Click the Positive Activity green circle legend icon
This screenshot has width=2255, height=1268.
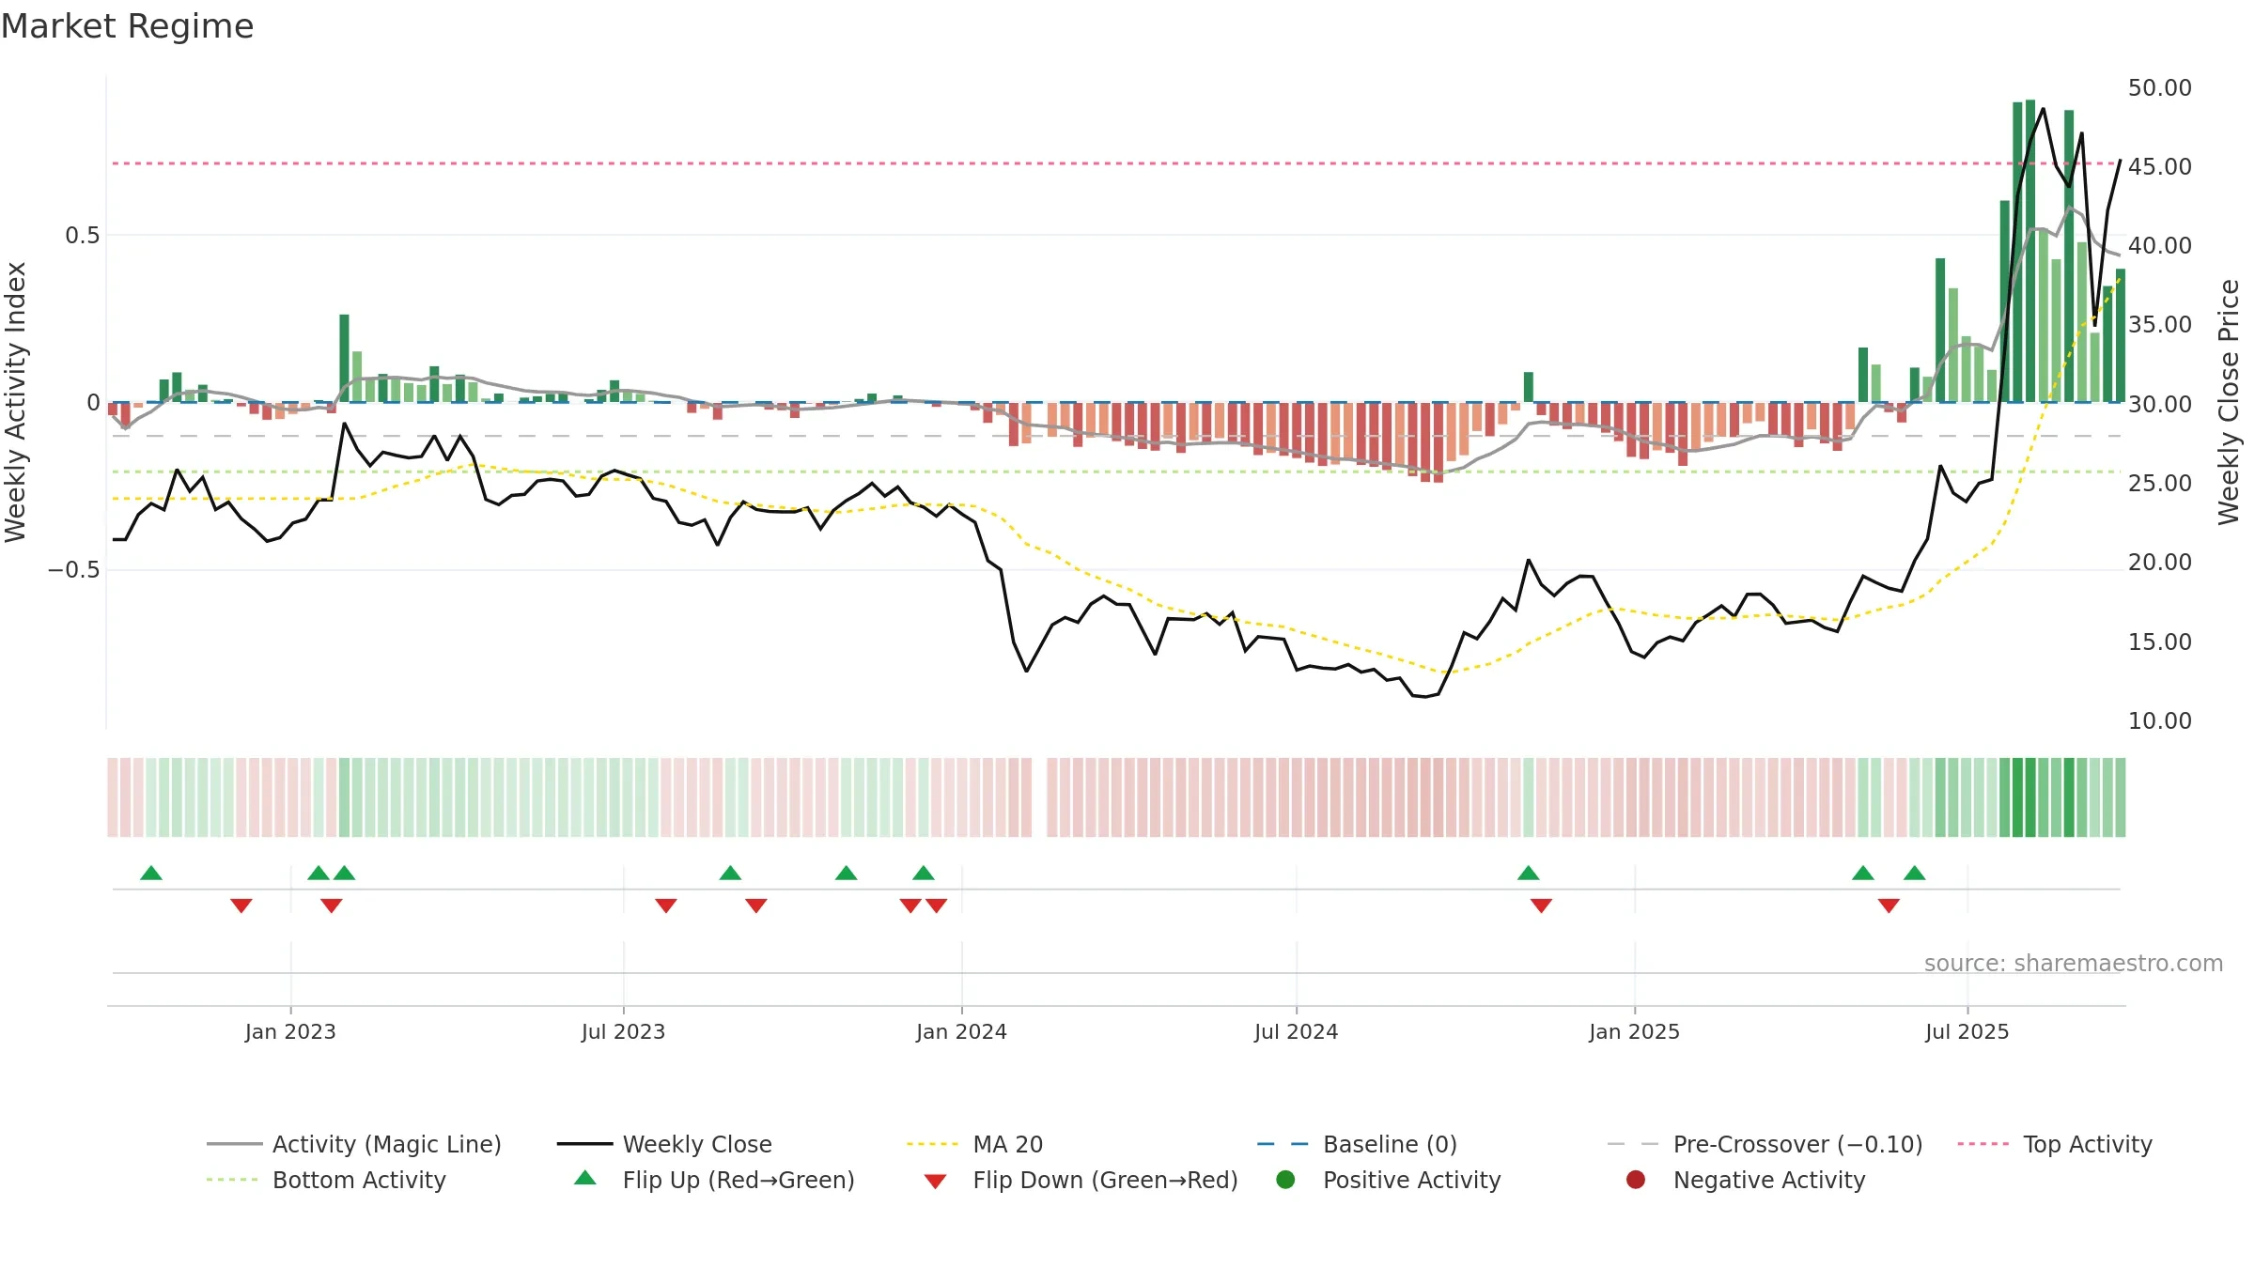[x=1285, y=1180]
